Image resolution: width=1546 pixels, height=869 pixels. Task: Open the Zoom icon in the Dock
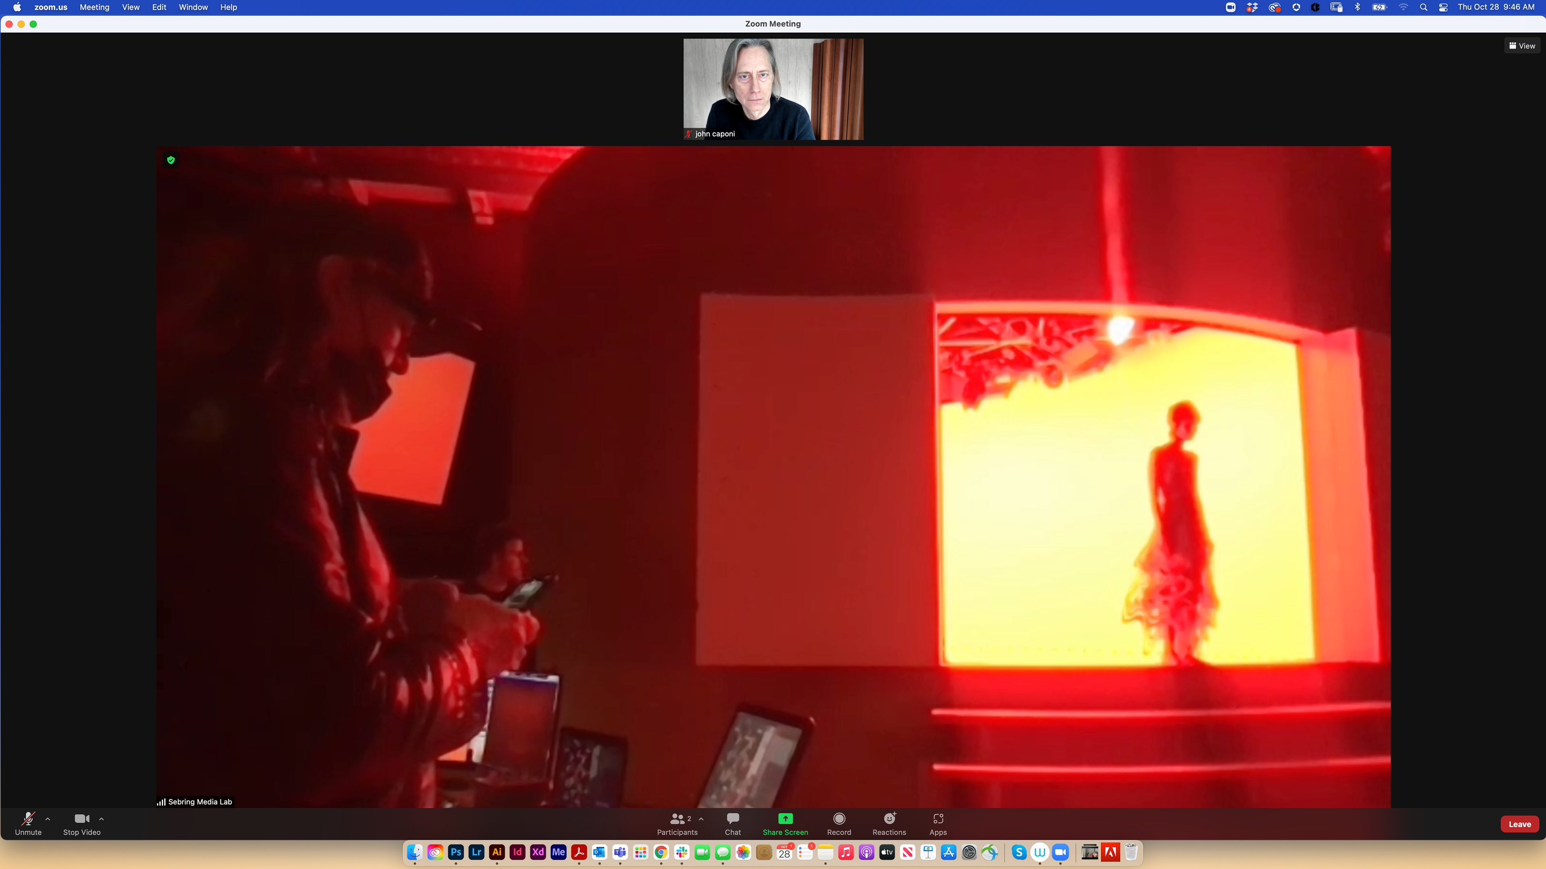click(x=1060, y=852)
